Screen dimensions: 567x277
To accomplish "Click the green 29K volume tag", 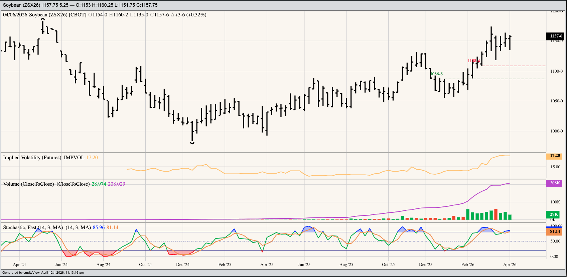I will click(554, 214).
